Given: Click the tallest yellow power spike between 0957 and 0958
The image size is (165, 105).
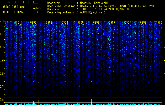Looking at the screenshot, I should click(x=121, y=101).
